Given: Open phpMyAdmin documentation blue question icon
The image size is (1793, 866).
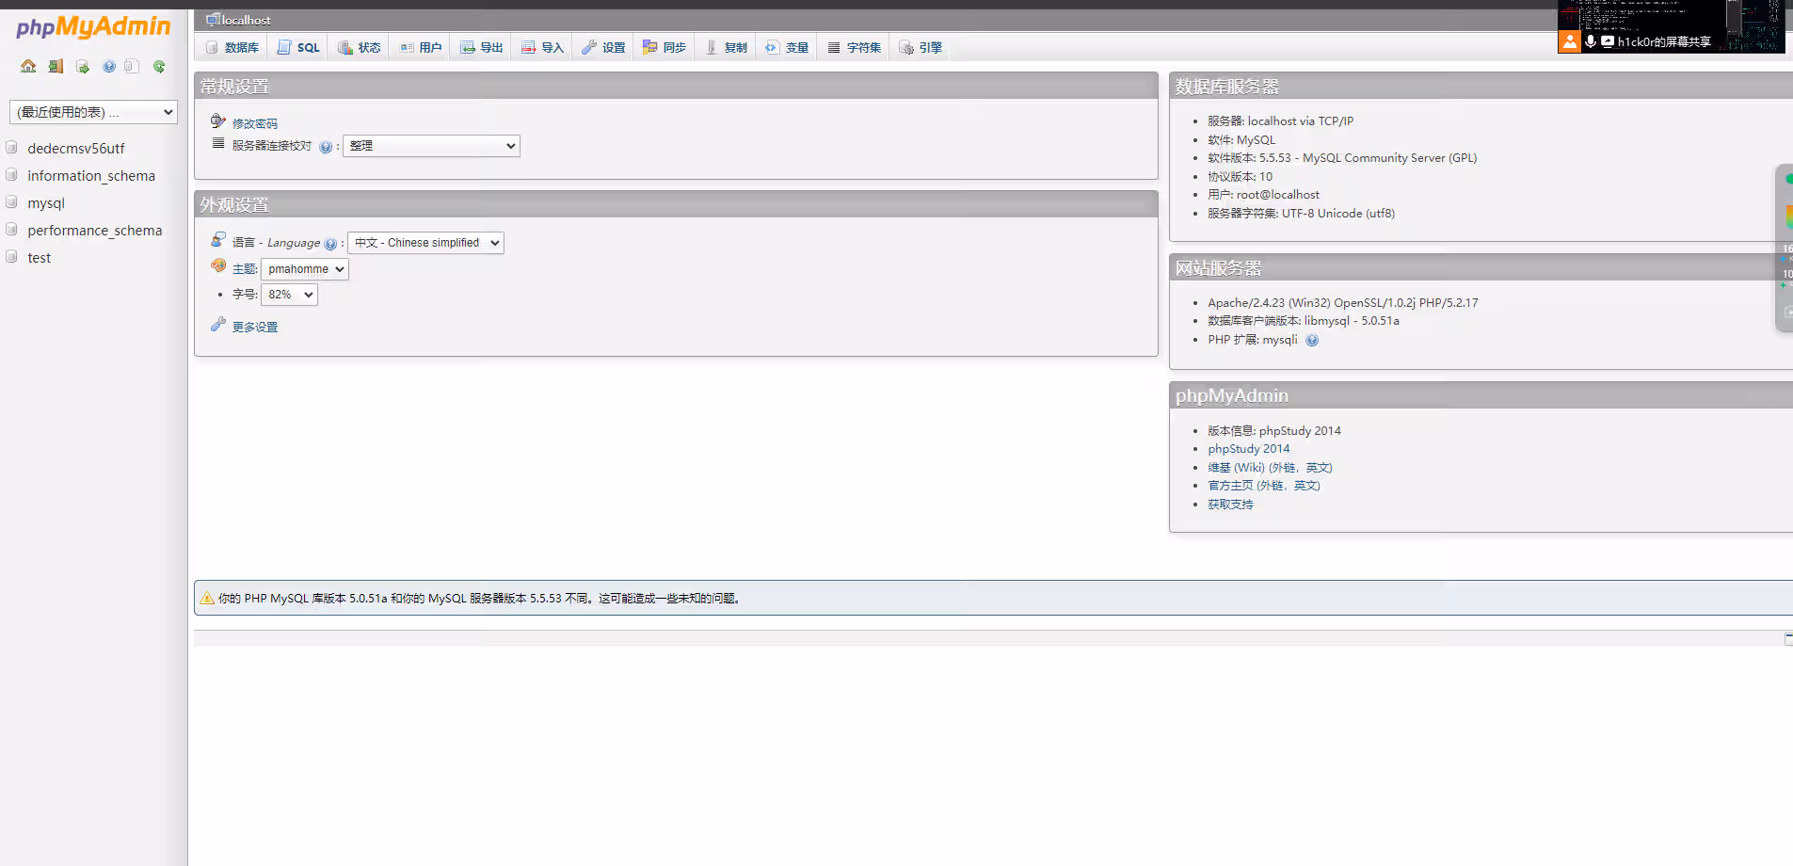Looking at the screenshot, I should tap(109, 66).
